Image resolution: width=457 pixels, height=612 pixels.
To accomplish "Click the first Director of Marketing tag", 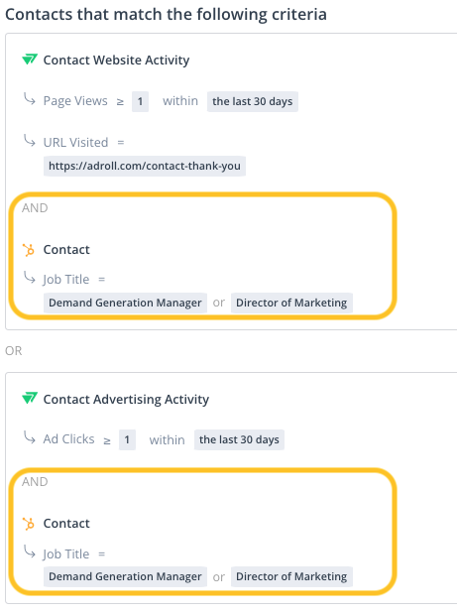I will point(291,303).
